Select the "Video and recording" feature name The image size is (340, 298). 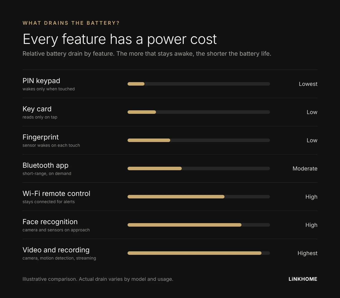(56, 250)
